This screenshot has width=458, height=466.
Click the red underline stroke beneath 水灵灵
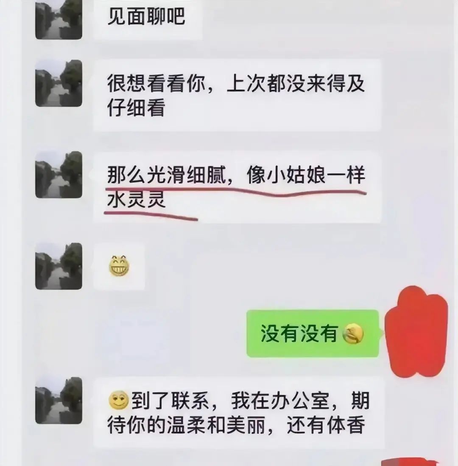coord(151,216)
